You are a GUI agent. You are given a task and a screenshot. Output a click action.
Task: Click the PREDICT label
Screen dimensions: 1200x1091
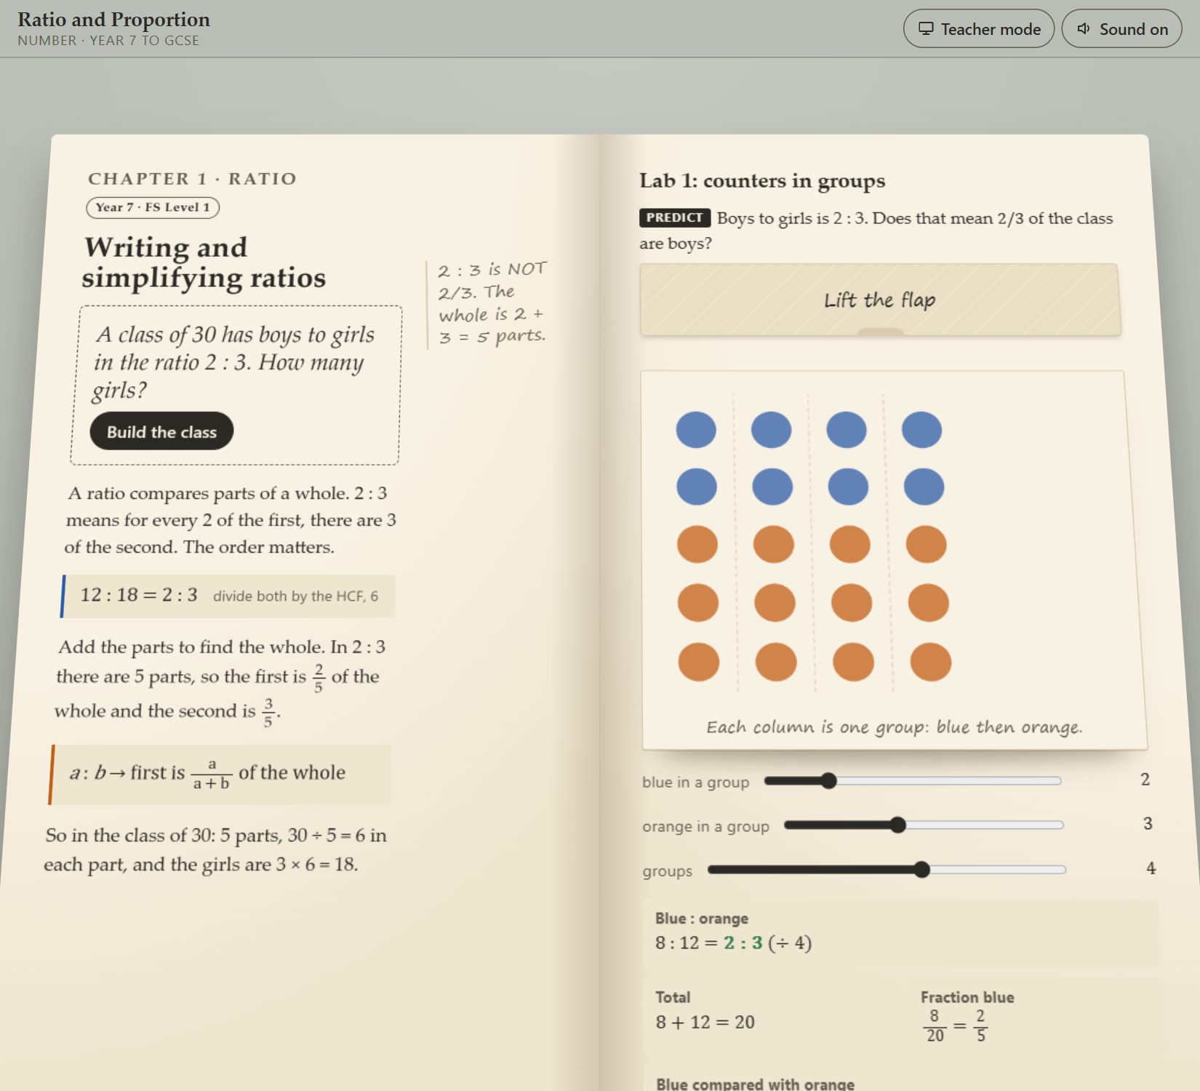tap(674, 217)
